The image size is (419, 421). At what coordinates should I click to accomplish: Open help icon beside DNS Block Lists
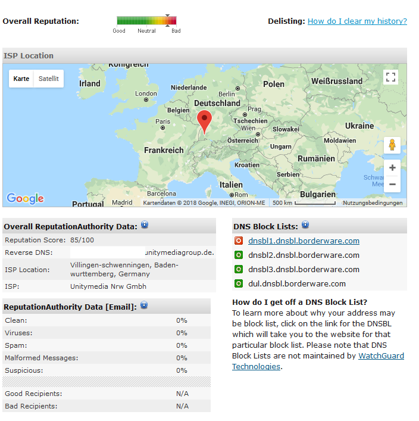(x=305, y=224)
